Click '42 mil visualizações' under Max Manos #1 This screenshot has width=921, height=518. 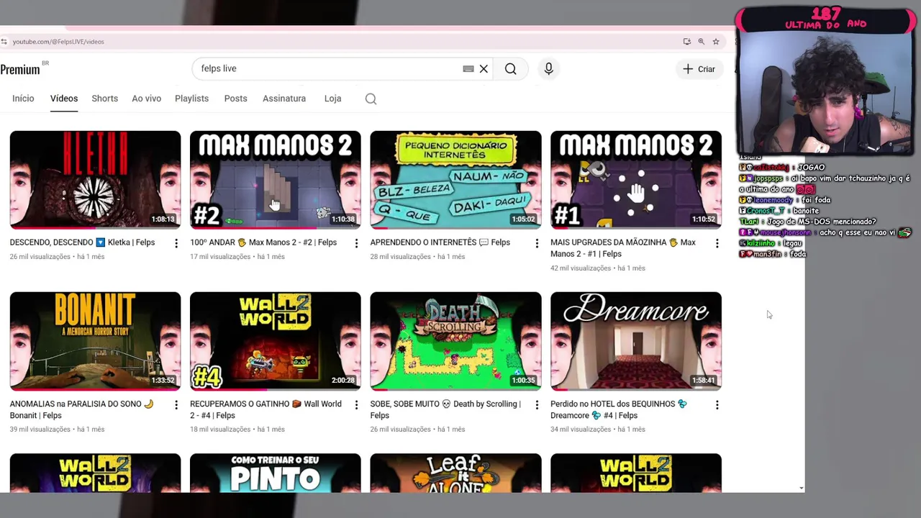click(581, 268)
